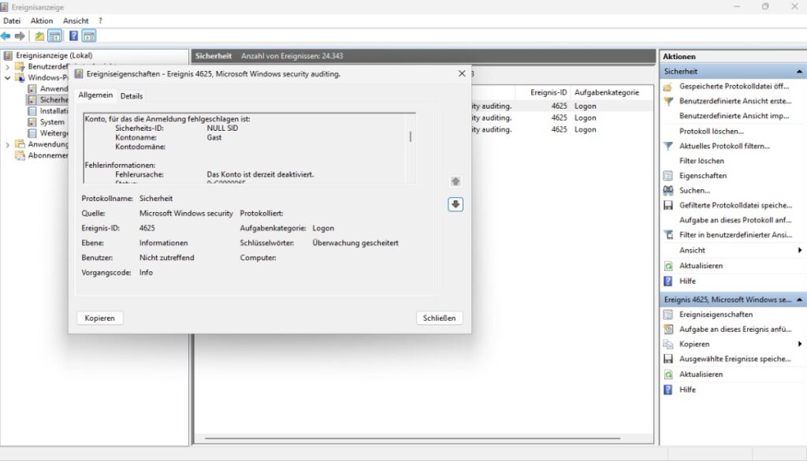Click the Filter in benutzerdefinierter Ansicht icon
The image size is (807, 461).
tap(668, 235)
